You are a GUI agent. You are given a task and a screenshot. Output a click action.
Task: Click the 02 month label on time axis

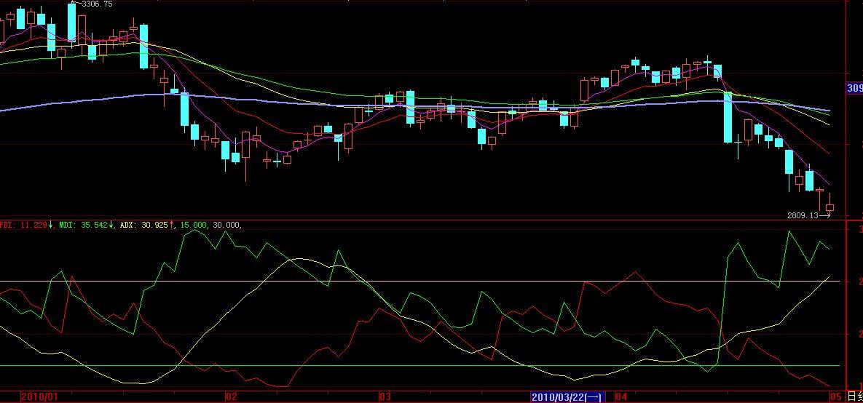pyautogui.click(x=231, y=397)
